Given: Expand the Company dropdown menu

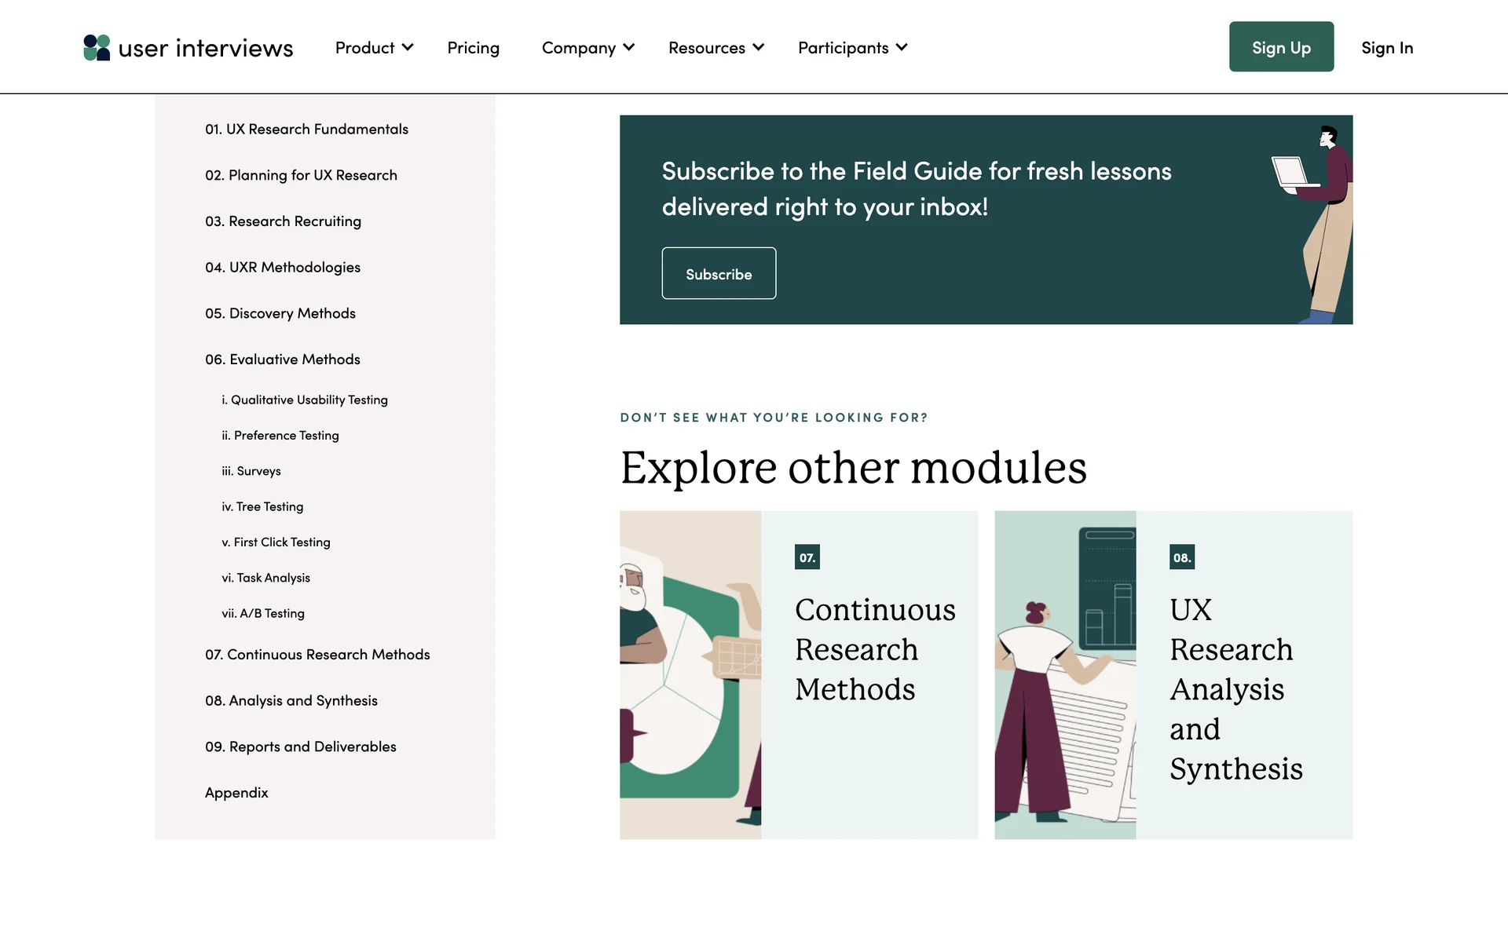Looking at the screenshot, I should point(587,48).
